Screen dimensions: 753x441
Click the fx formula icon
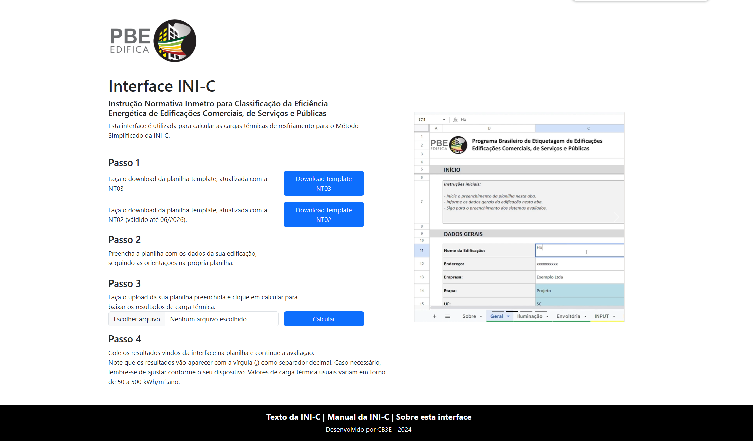tap(455, 120)
